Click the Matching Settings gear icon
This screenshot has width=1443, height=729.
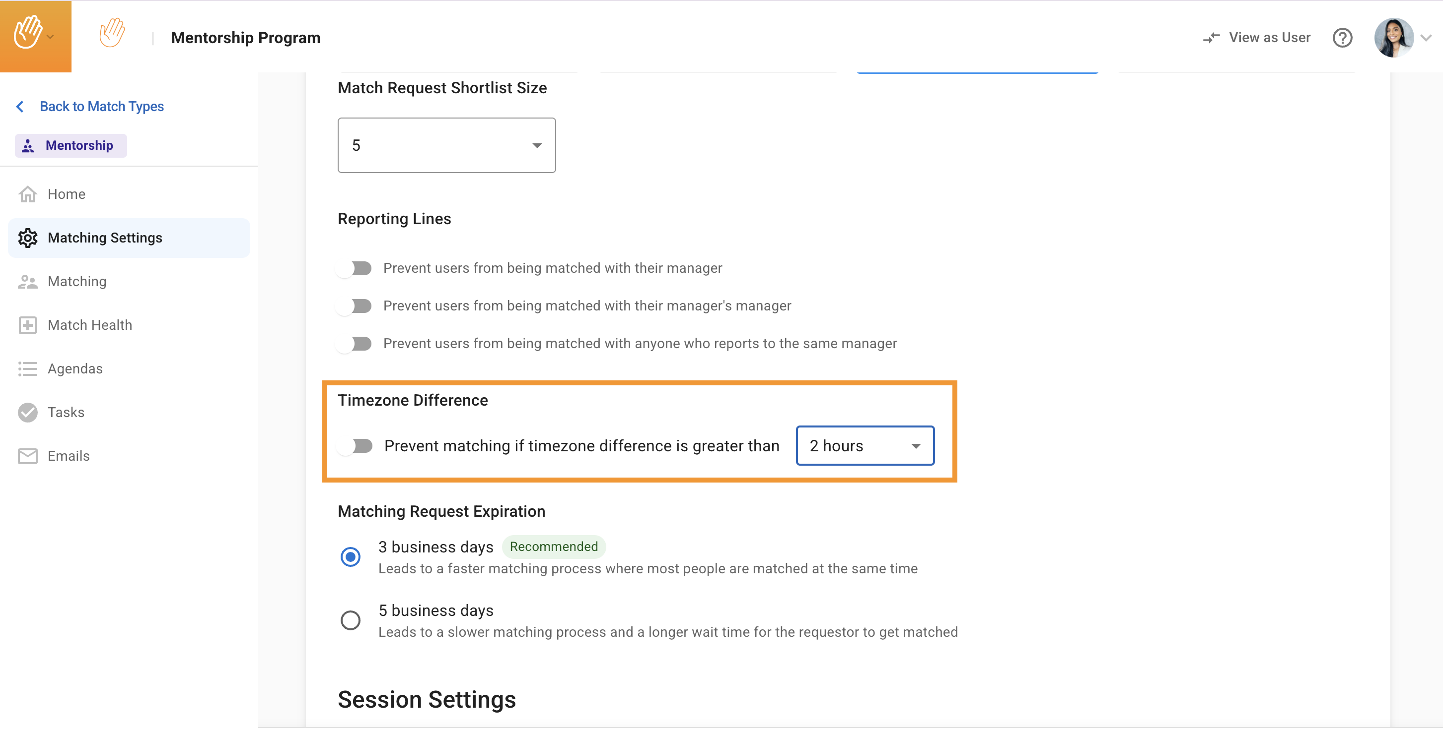(x=27, y=238)
